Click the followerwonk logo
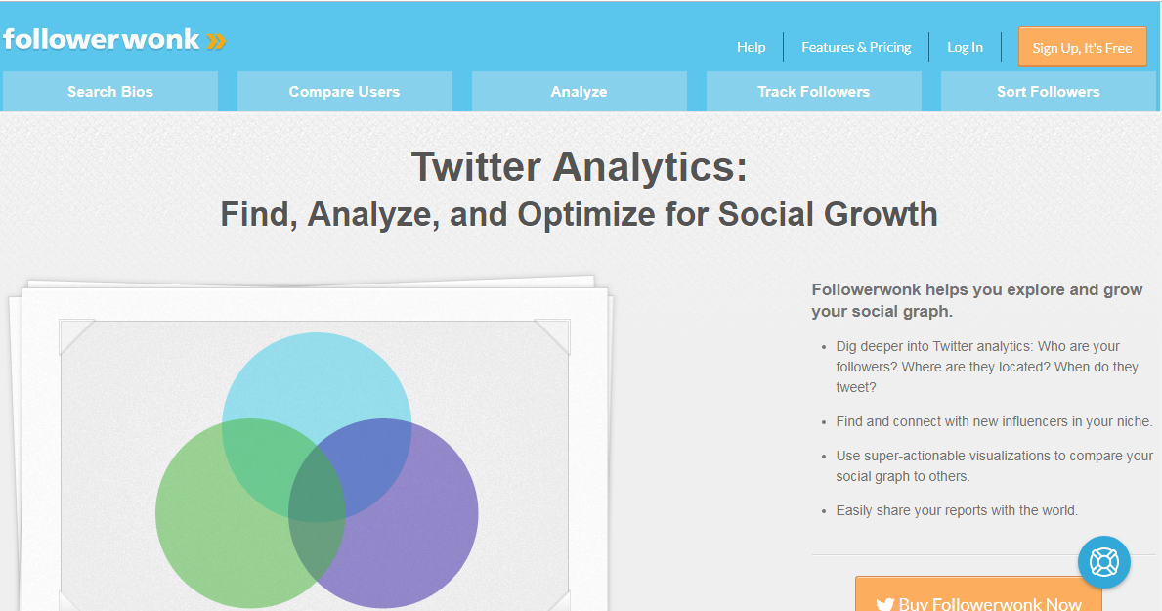 114,40
